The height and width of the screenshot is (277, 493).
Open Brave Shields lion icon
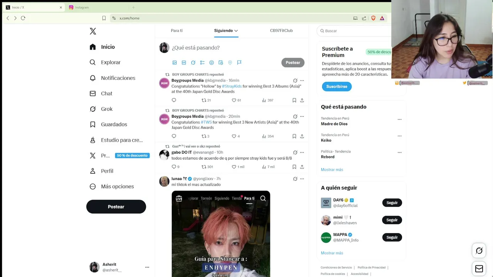coord(373,18)
